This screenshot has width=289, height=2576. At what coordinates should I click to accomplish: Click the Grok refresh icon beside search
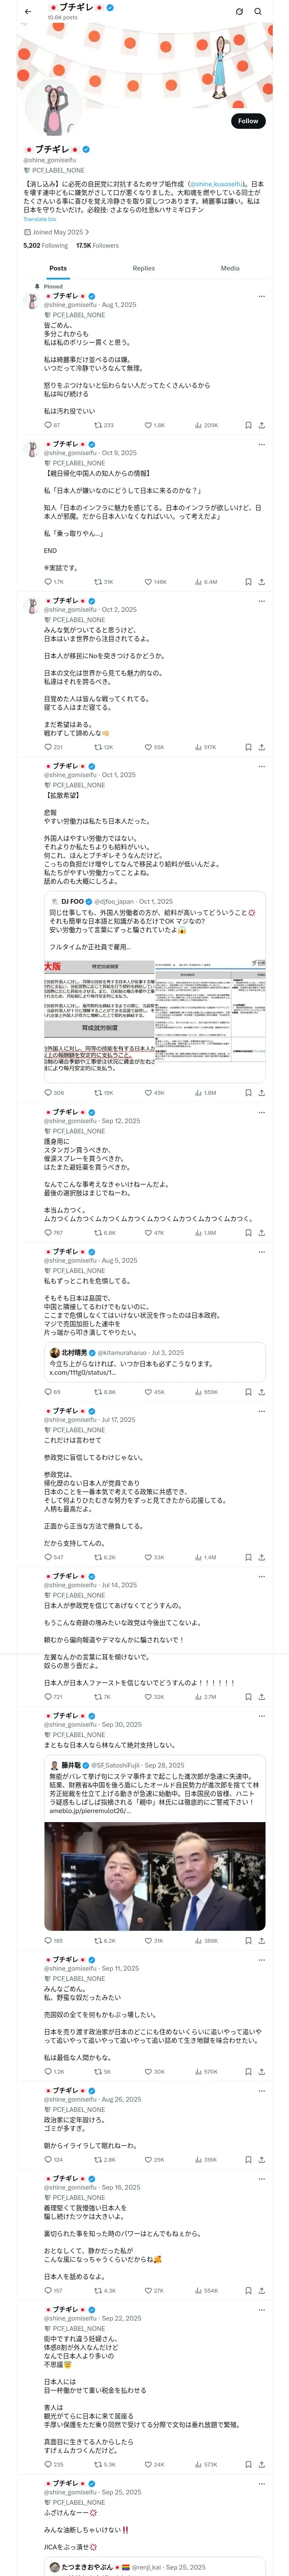239,11
